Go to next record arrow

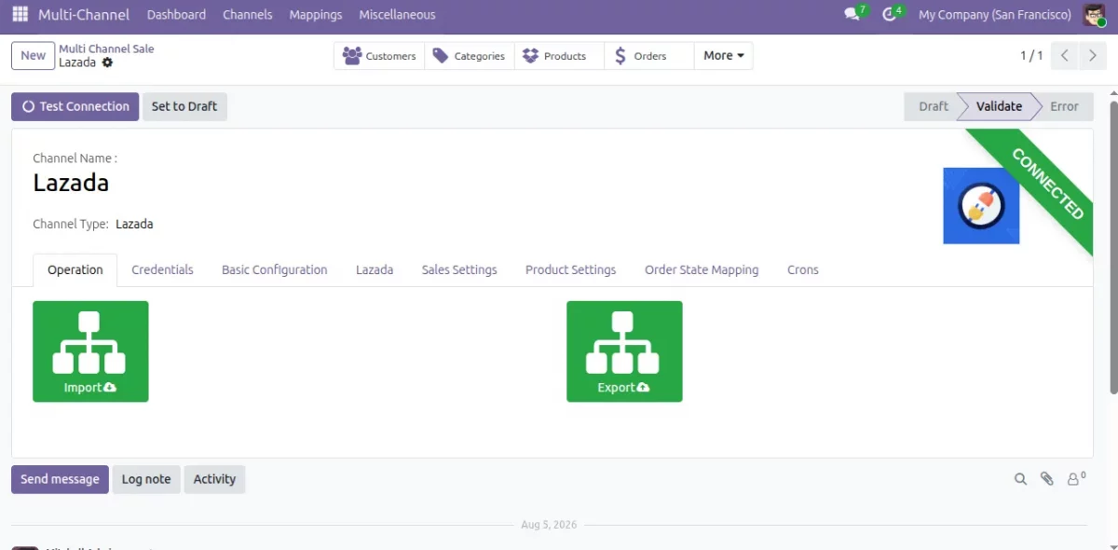1093,56
